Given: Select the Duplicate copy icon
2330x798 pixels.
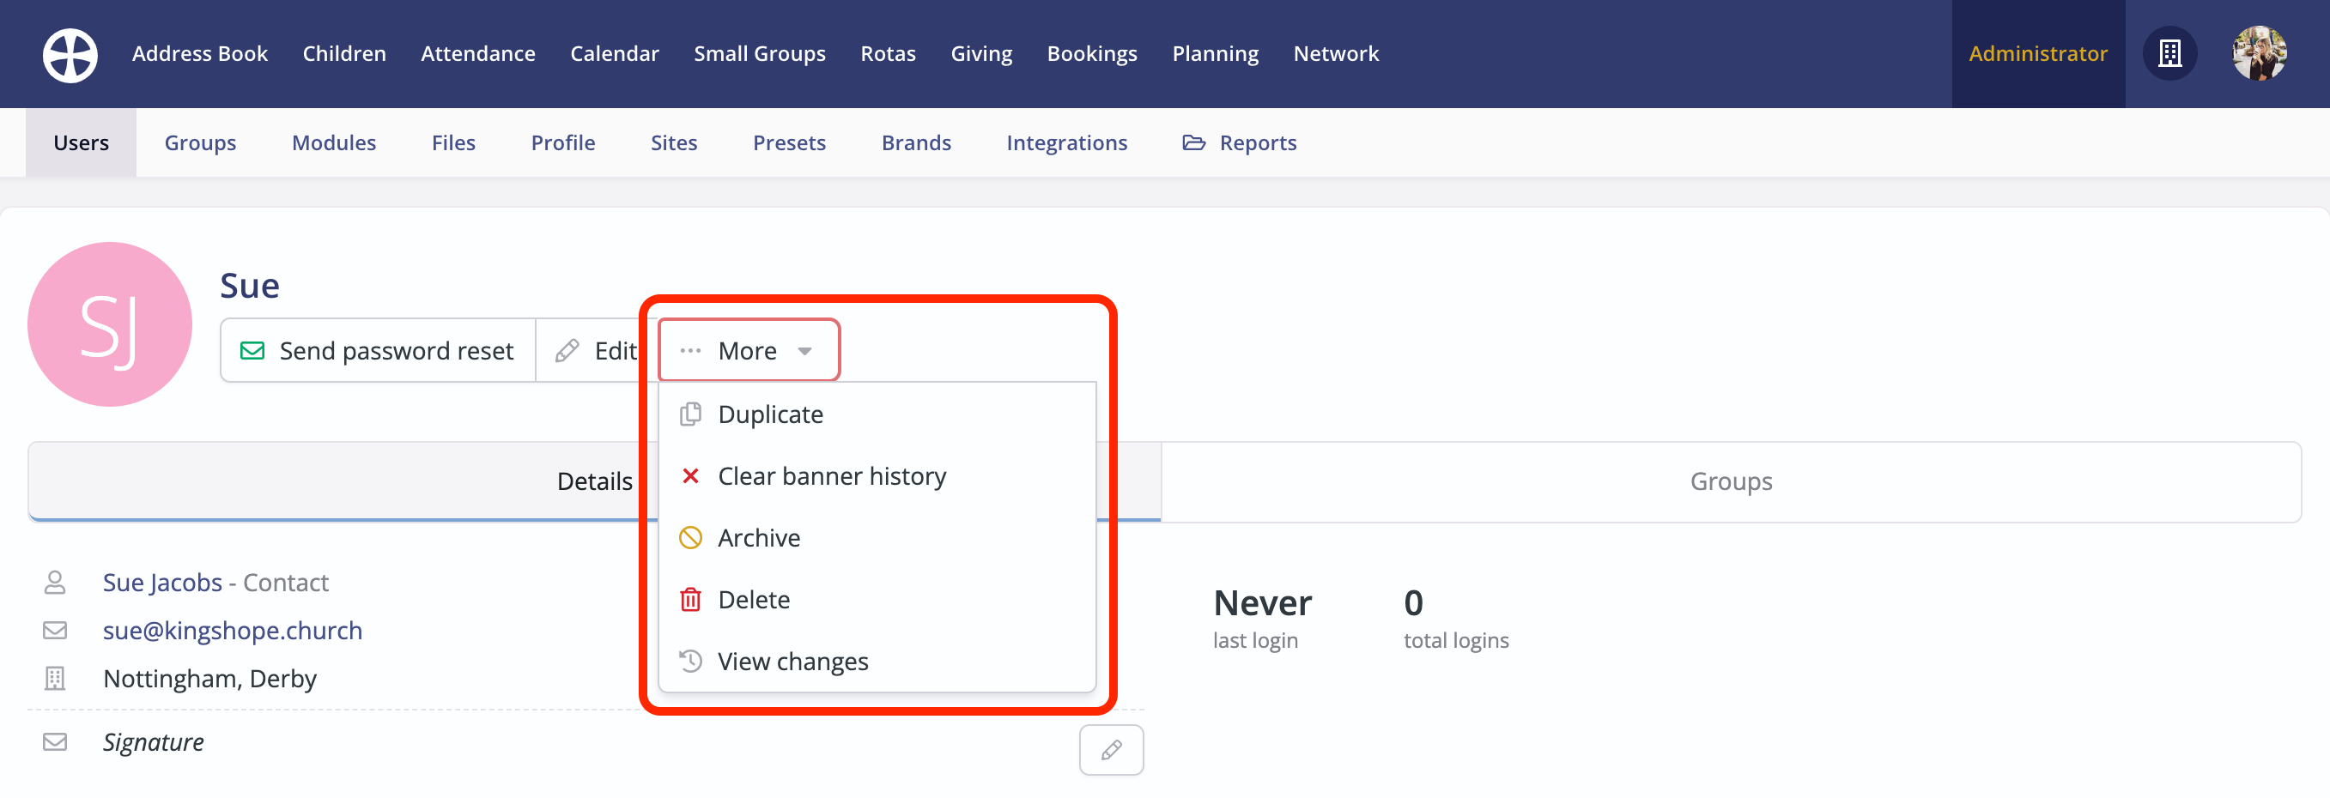Looking at the screenshot, I should pyautogui.click(x=691, y=414).
